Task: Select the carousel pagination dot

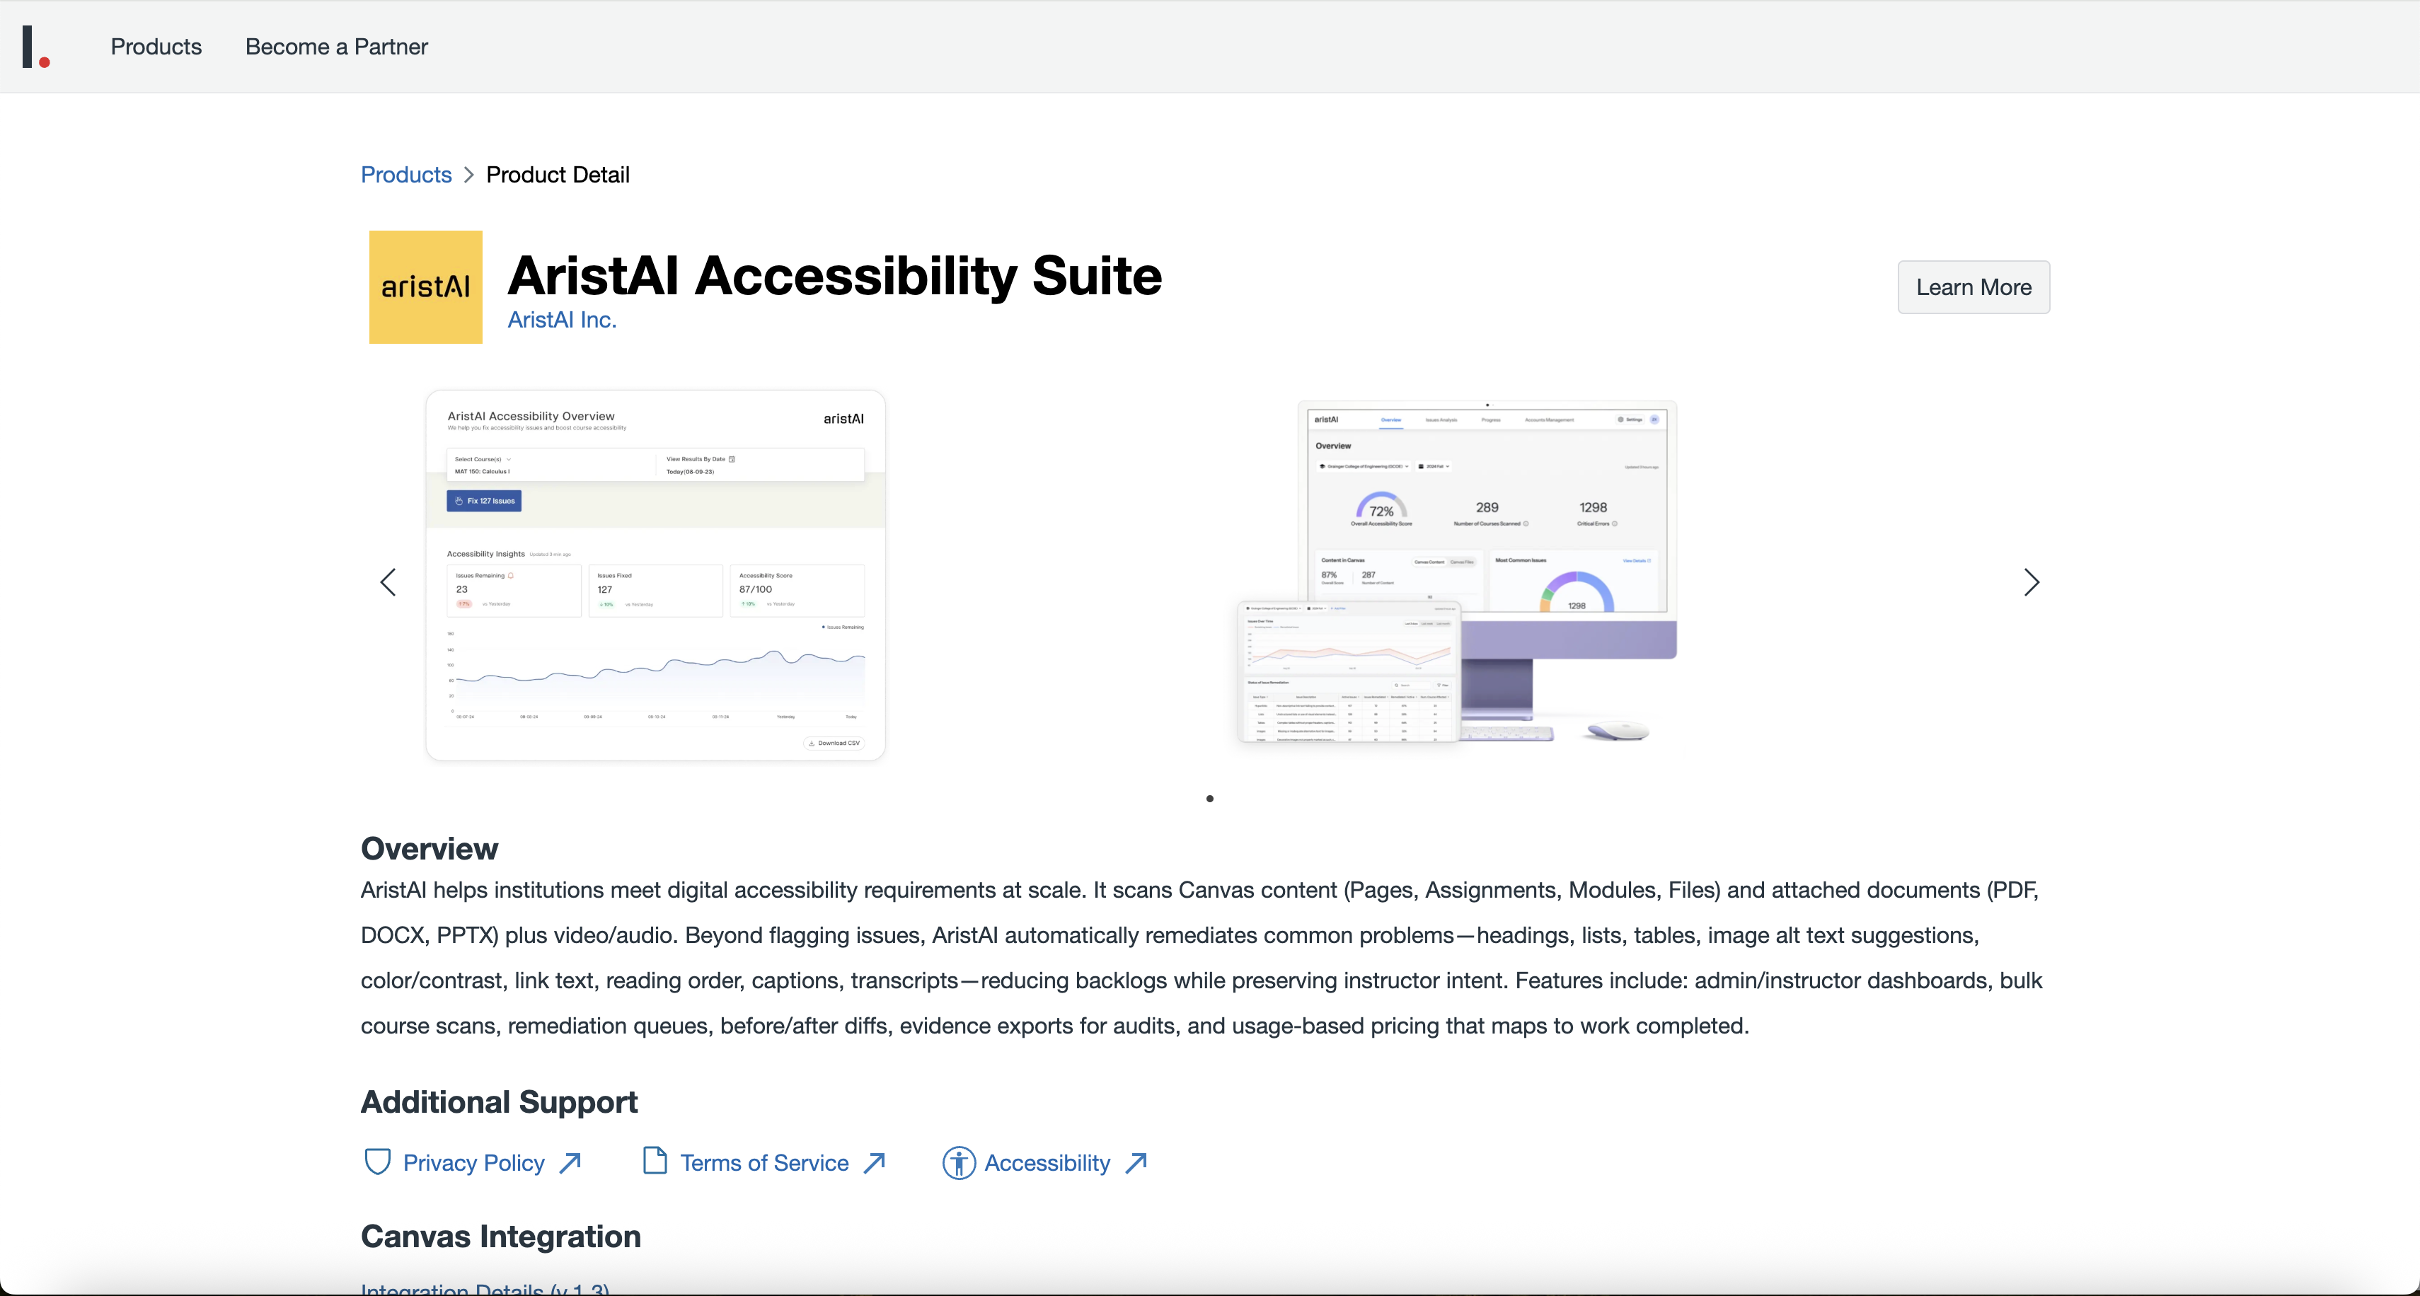Action: (1210, 798)
